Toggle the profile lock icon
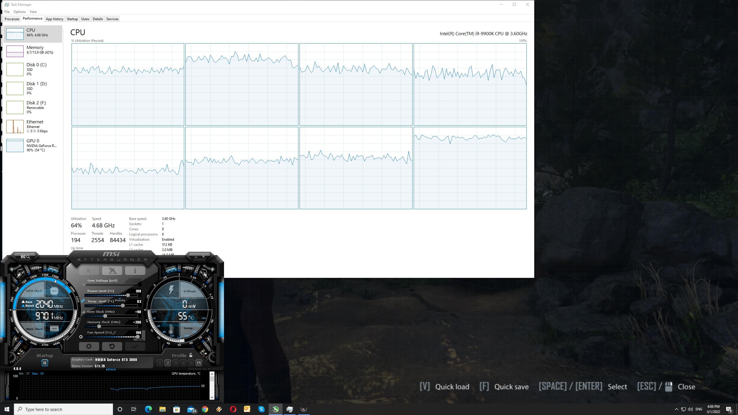Viewport: 738px width, 415px height. pyautogui.click(x=191, y=355)
